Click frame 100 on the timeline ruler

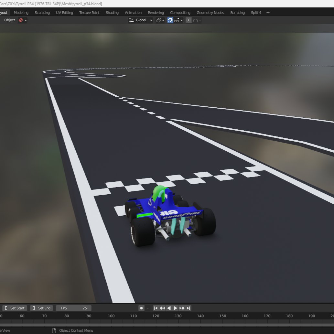[111, 316]
